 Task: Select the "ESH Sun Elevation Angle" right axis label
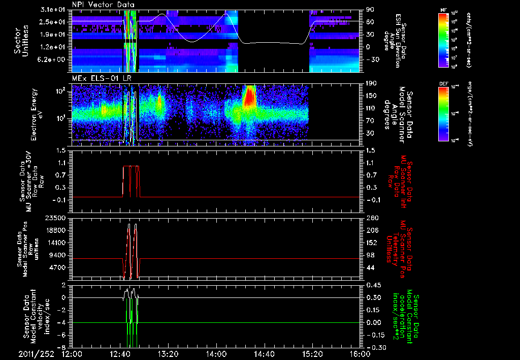tap(395, 41)
